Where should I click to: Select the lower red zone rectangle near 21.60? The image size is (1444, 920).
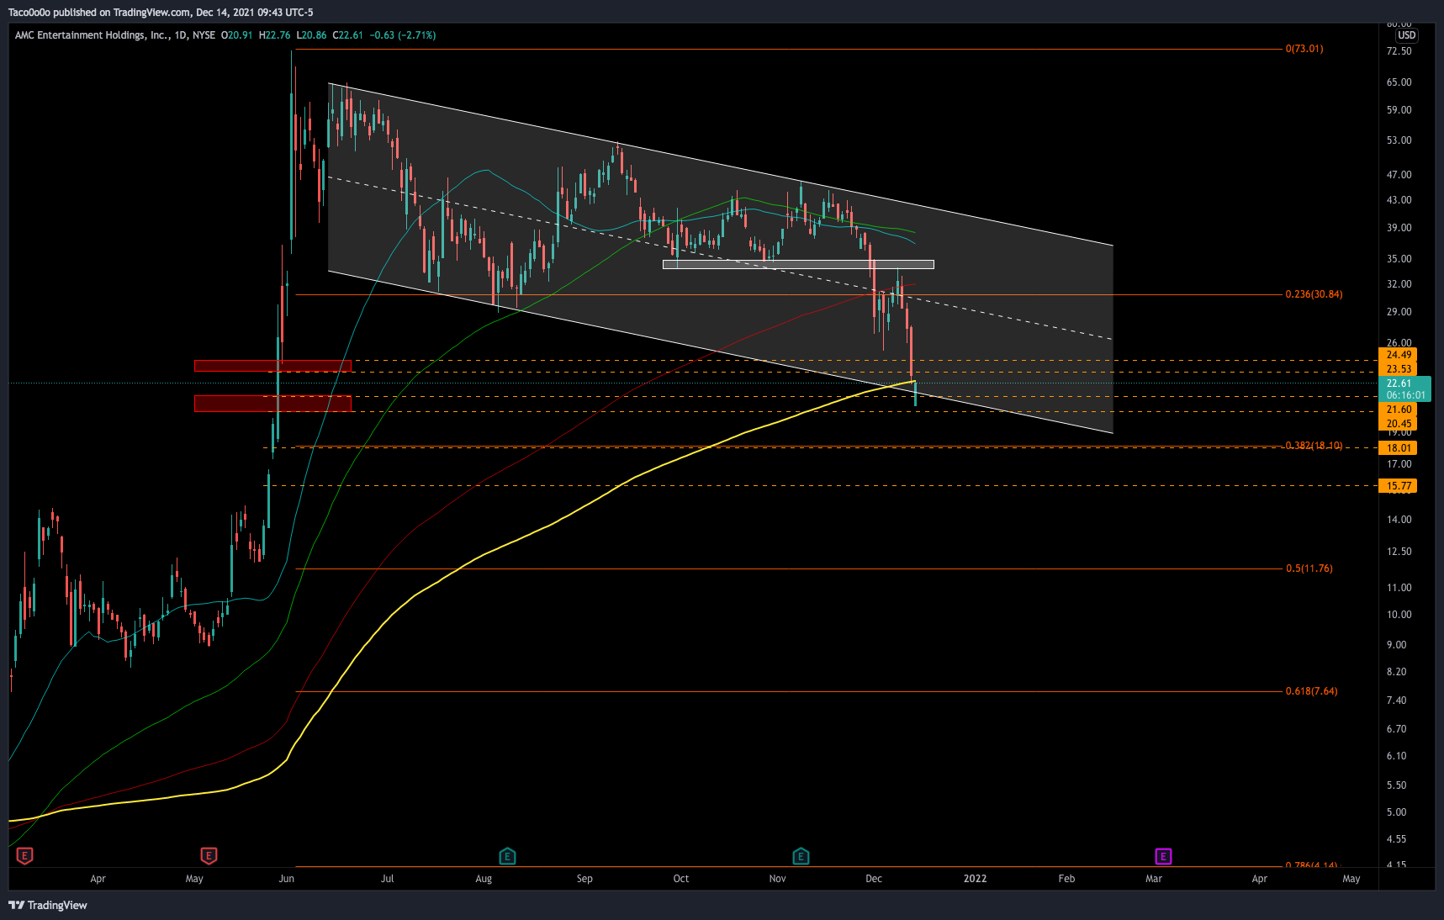pos(272,404)
